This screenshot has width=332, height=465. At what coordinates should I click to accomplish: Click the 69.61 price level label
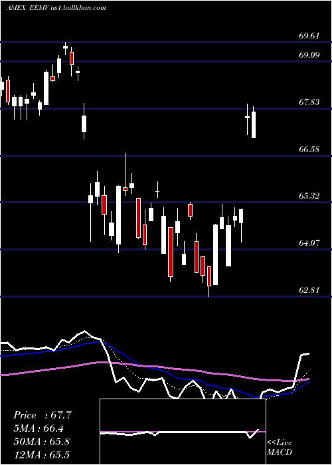pyautogui.click(x=309, y=36)
